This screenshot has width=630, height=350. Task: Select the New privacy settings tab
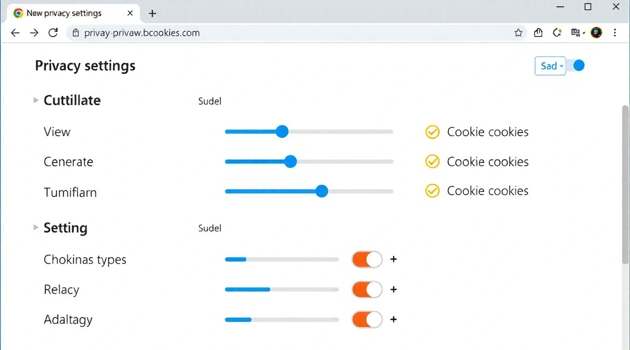(x=65, y=13)
